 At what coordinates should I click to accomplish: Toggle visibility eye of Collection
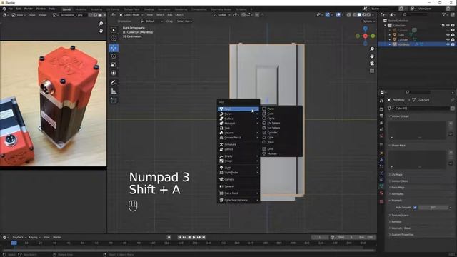tap(448, 26)
